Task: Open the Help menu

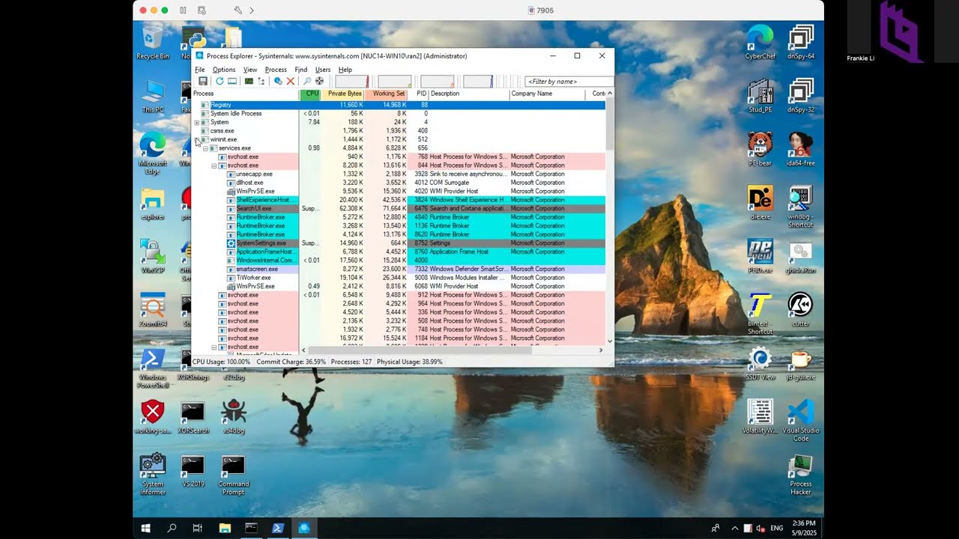Action: coord(345,70)
